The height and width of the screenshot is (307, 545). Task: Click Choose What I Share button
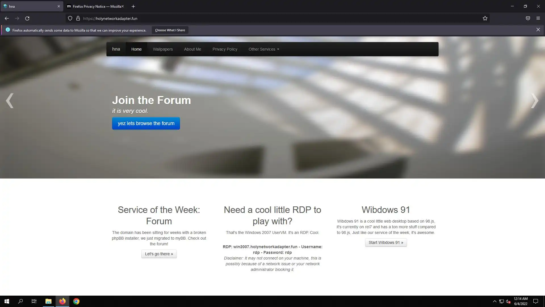(x=170, y=30)
